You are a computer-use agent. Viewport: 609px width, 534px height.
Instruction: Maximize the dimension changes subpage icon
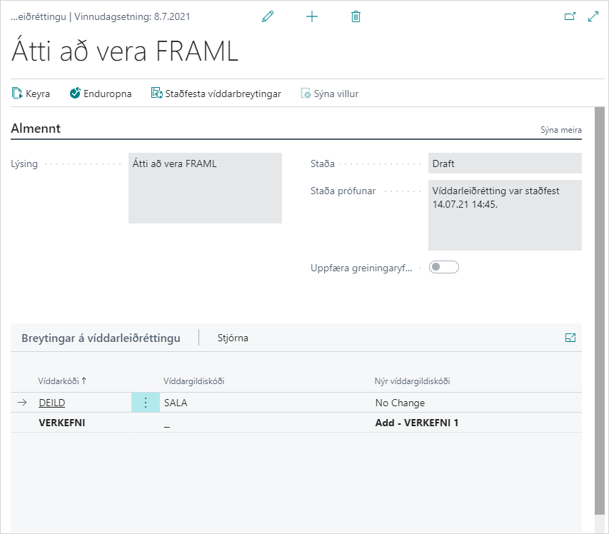click(570, 338)
